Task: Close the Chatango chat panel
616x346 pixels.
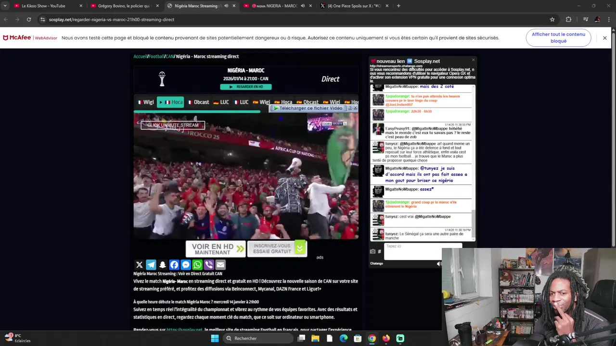Action: (473, 60)
